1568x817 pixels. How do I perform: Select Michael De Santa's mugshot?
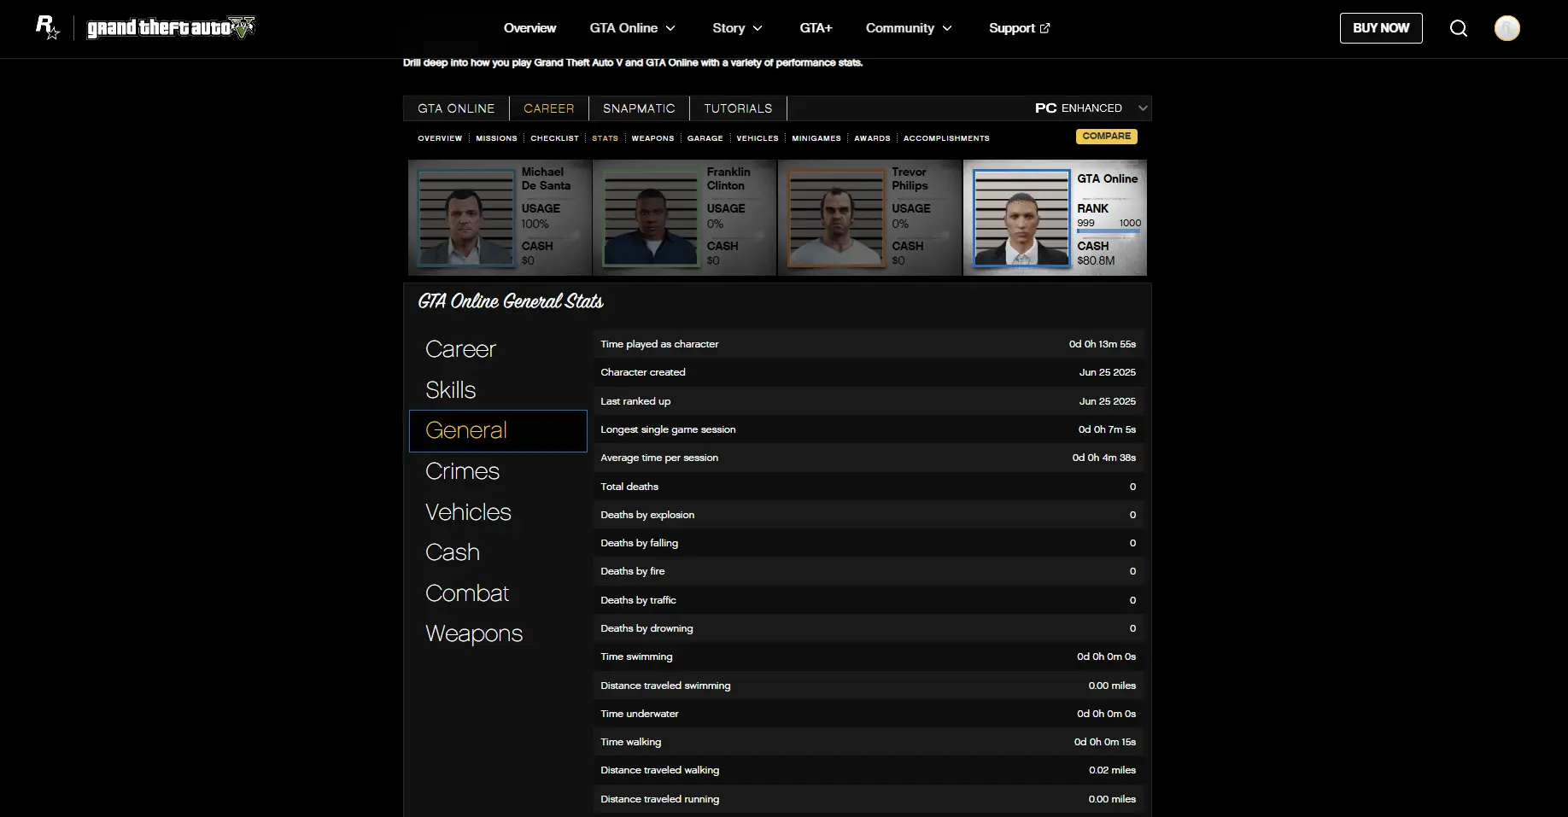pyautogui.click(x=465, y=219)
